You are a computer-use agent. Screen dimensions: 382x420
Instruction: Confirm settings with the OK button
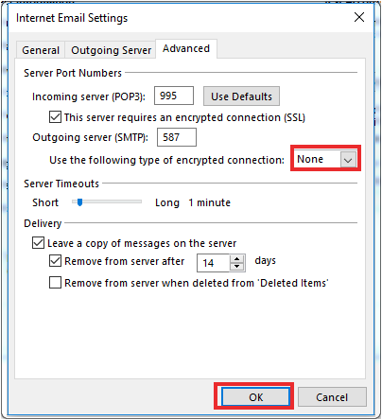(x=255, y=396)
